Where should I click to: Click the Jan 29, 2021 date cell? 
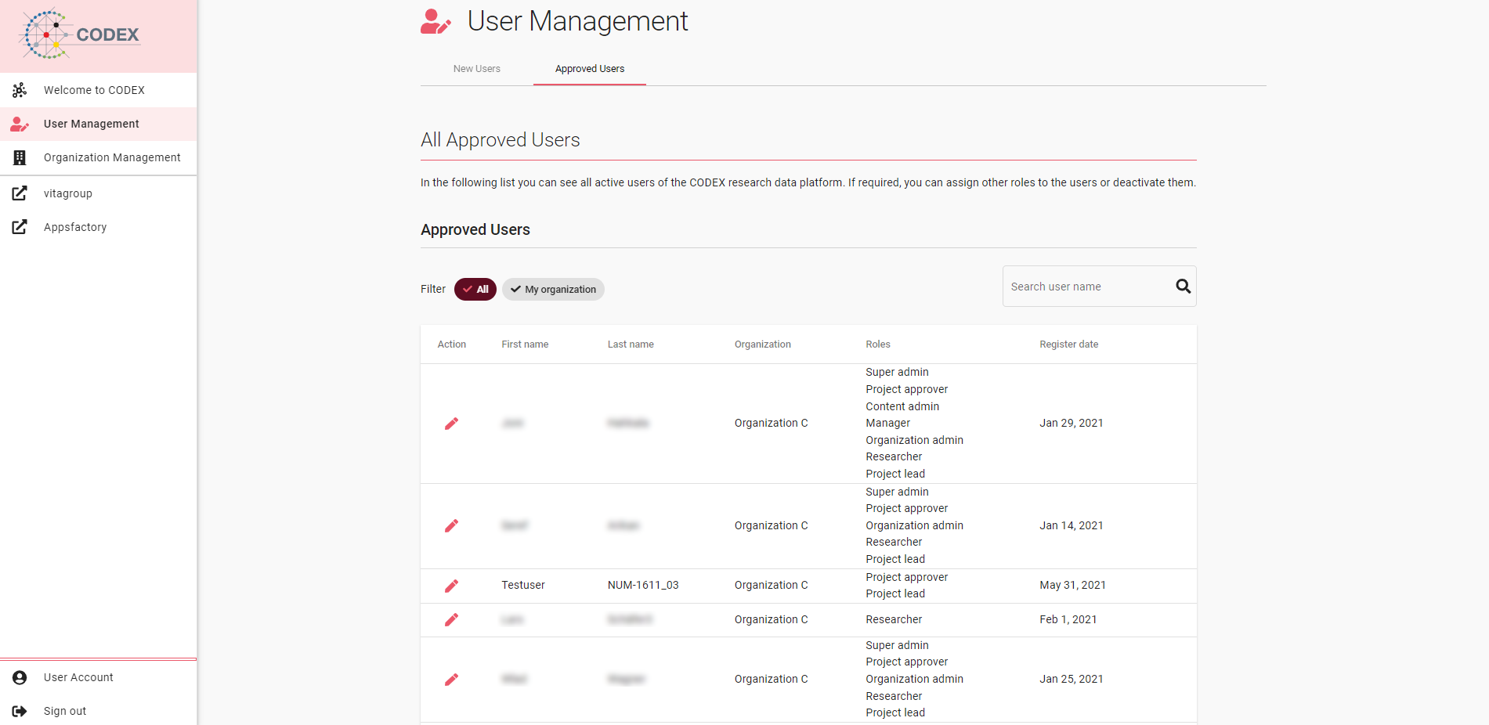1072,423
